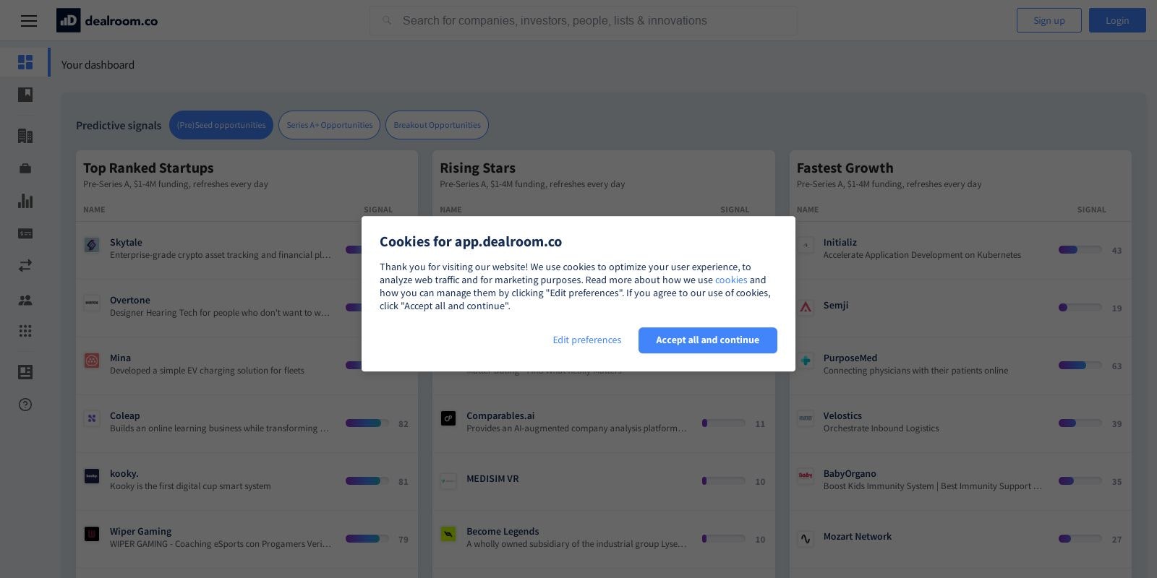Image resolution: width=1157 pixels, height=578 pixels.
Task: Click the Wiper Gaming logo
Action: 92,534
